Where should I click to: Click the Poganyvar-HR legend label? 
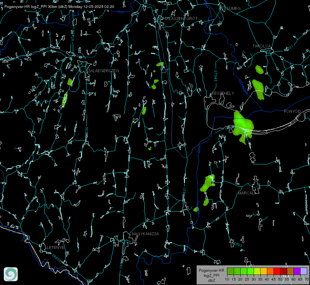click(211, 270)
